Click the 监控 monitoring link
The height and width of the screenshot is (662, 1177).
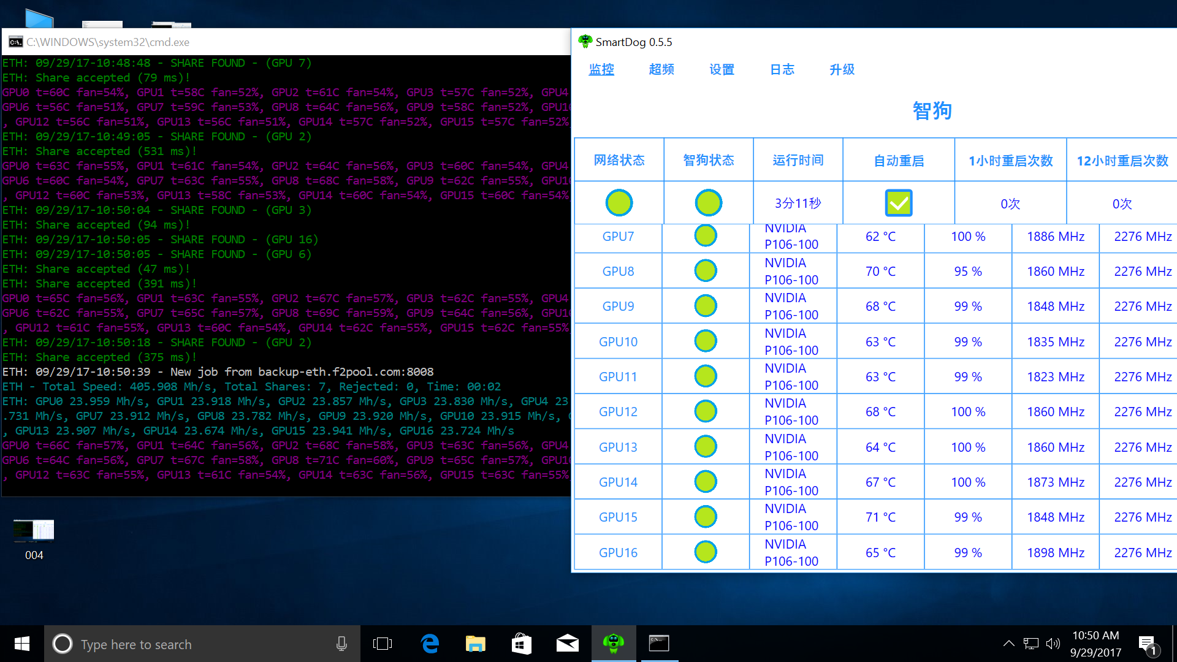click(x=601, y=69)
